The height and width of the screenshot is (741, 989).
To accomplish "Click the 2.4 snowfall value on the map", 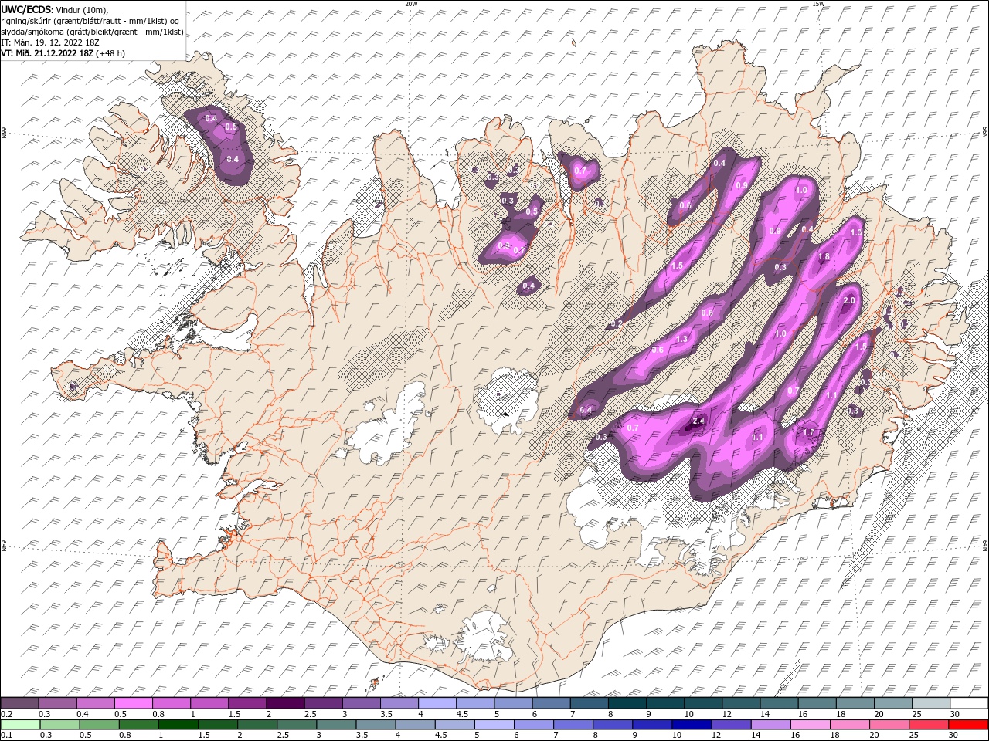I will point(698,421).
